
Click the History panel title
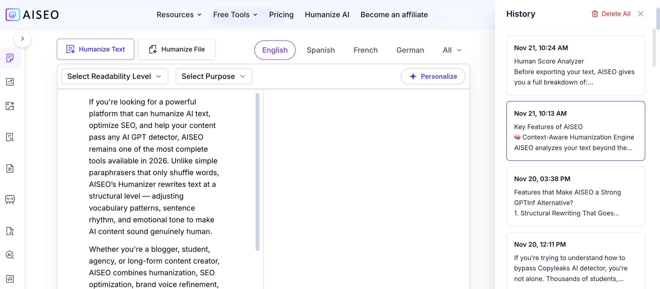(x=520, y=14)
